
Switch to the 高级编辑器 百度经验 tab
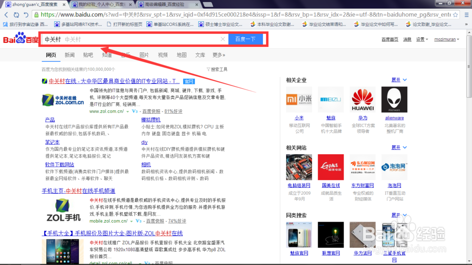(169, 5)
